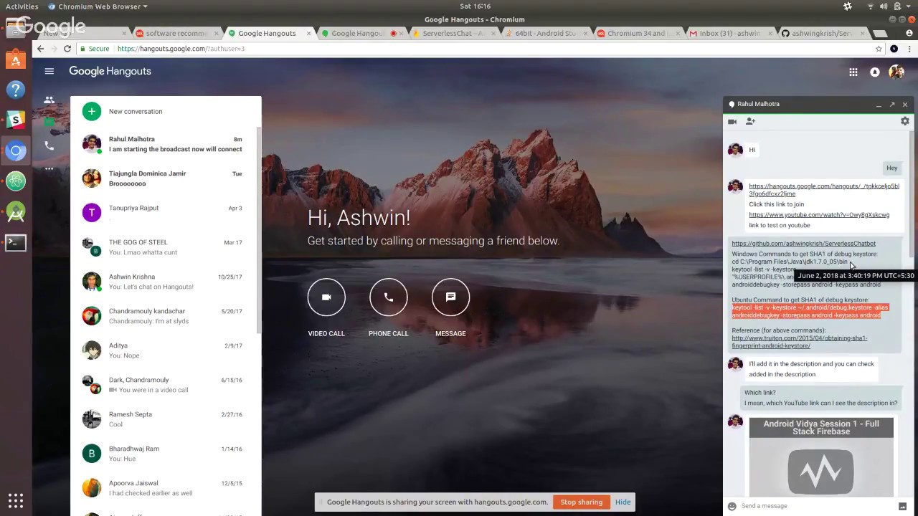Screen dimensions: 918x516
Task: Go back in browser history
Action: pos(41,49)
